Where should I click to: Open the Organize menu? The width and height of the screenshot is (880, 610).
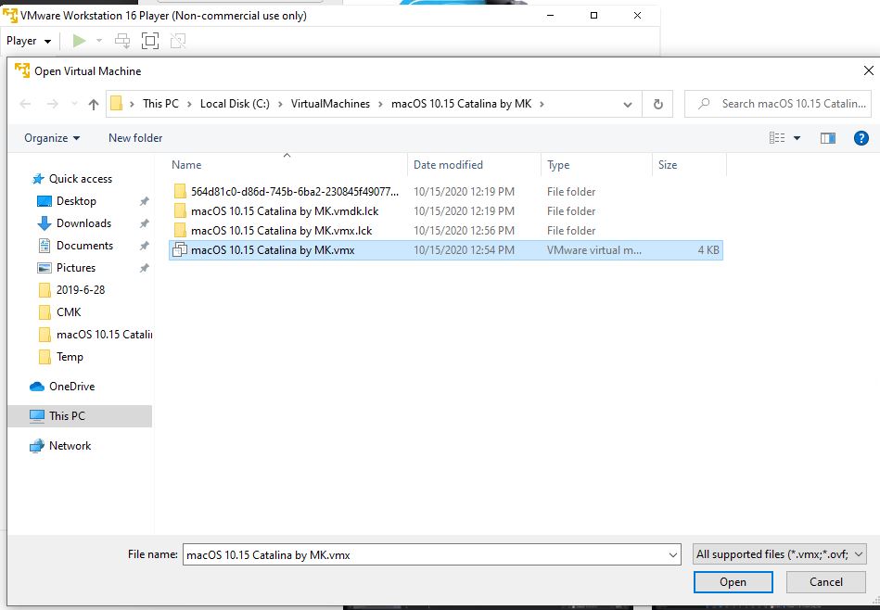point(52,138)
